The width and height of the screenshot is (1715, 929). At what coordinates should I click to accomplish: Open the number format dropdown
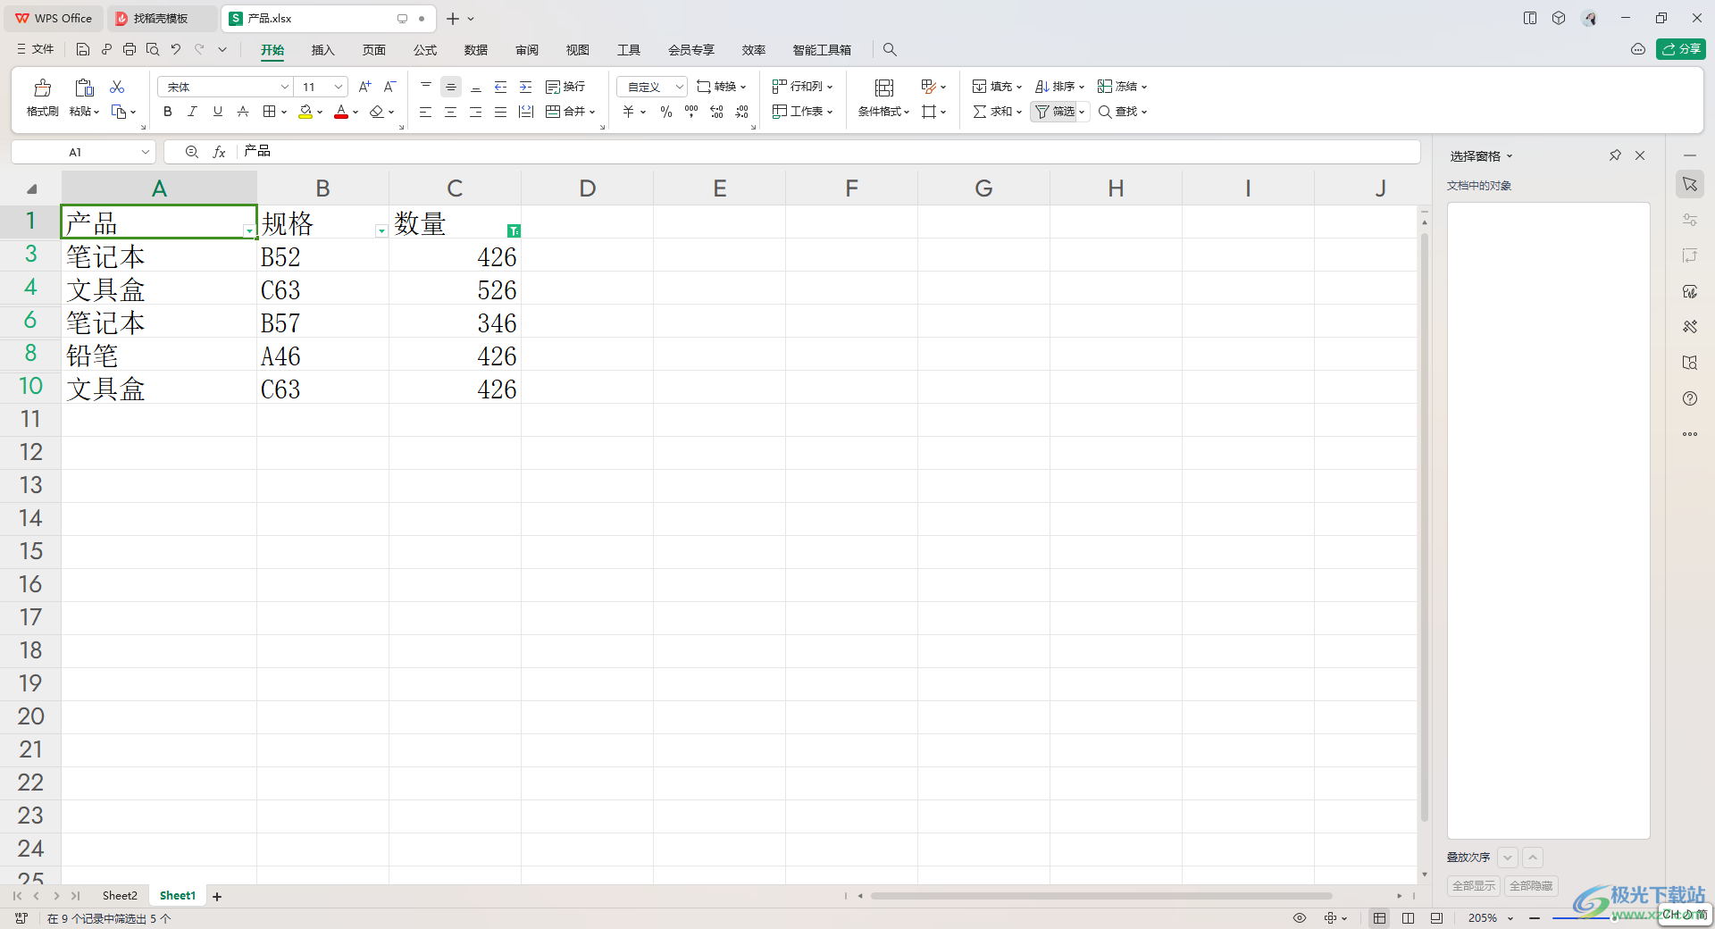[679, 87]
